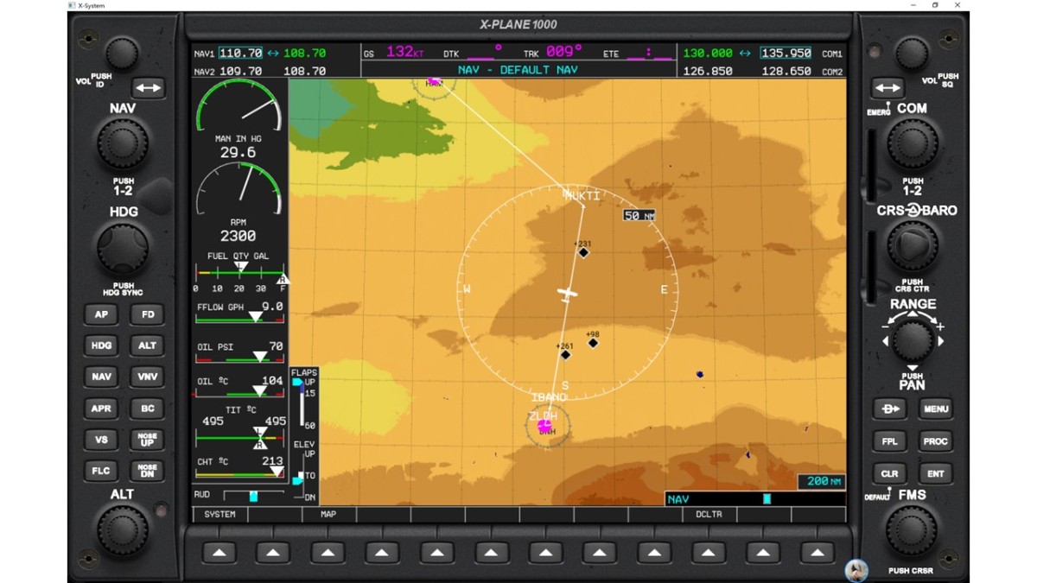The image size is (1037, 583).
Task: Click the last softkey arrow on right
Action: (x=818, y=552)
